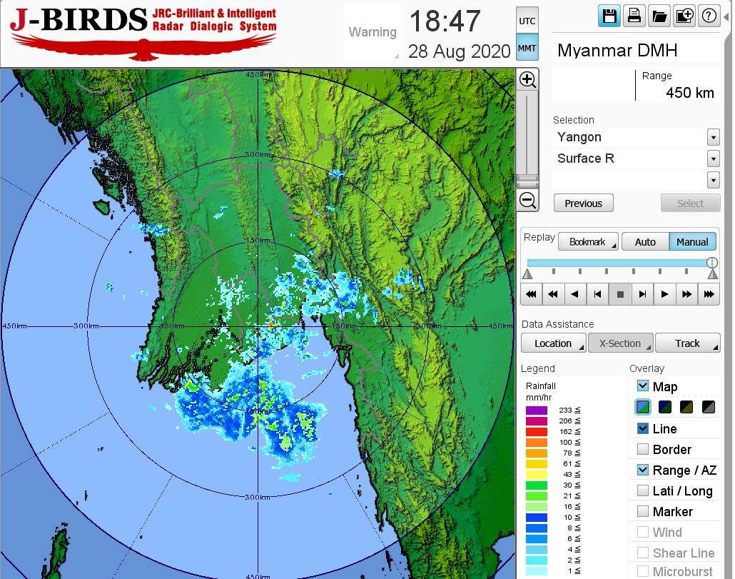735x579 pixels.
Task: Zoom in with the magnifier plus icon
Action: 527,79
